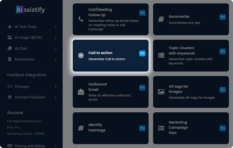Open the Prompts sidebar item
Screen dimensions: 233x148
(22, 87)
